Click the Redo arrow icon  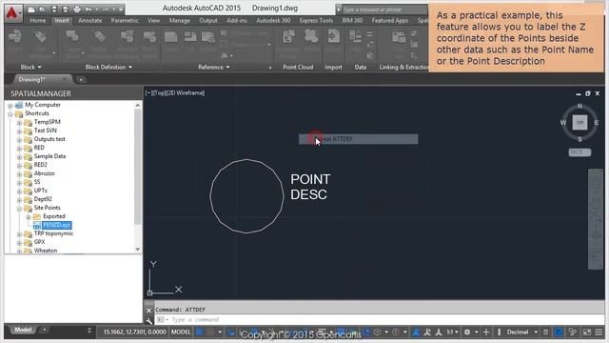point(105,10)
